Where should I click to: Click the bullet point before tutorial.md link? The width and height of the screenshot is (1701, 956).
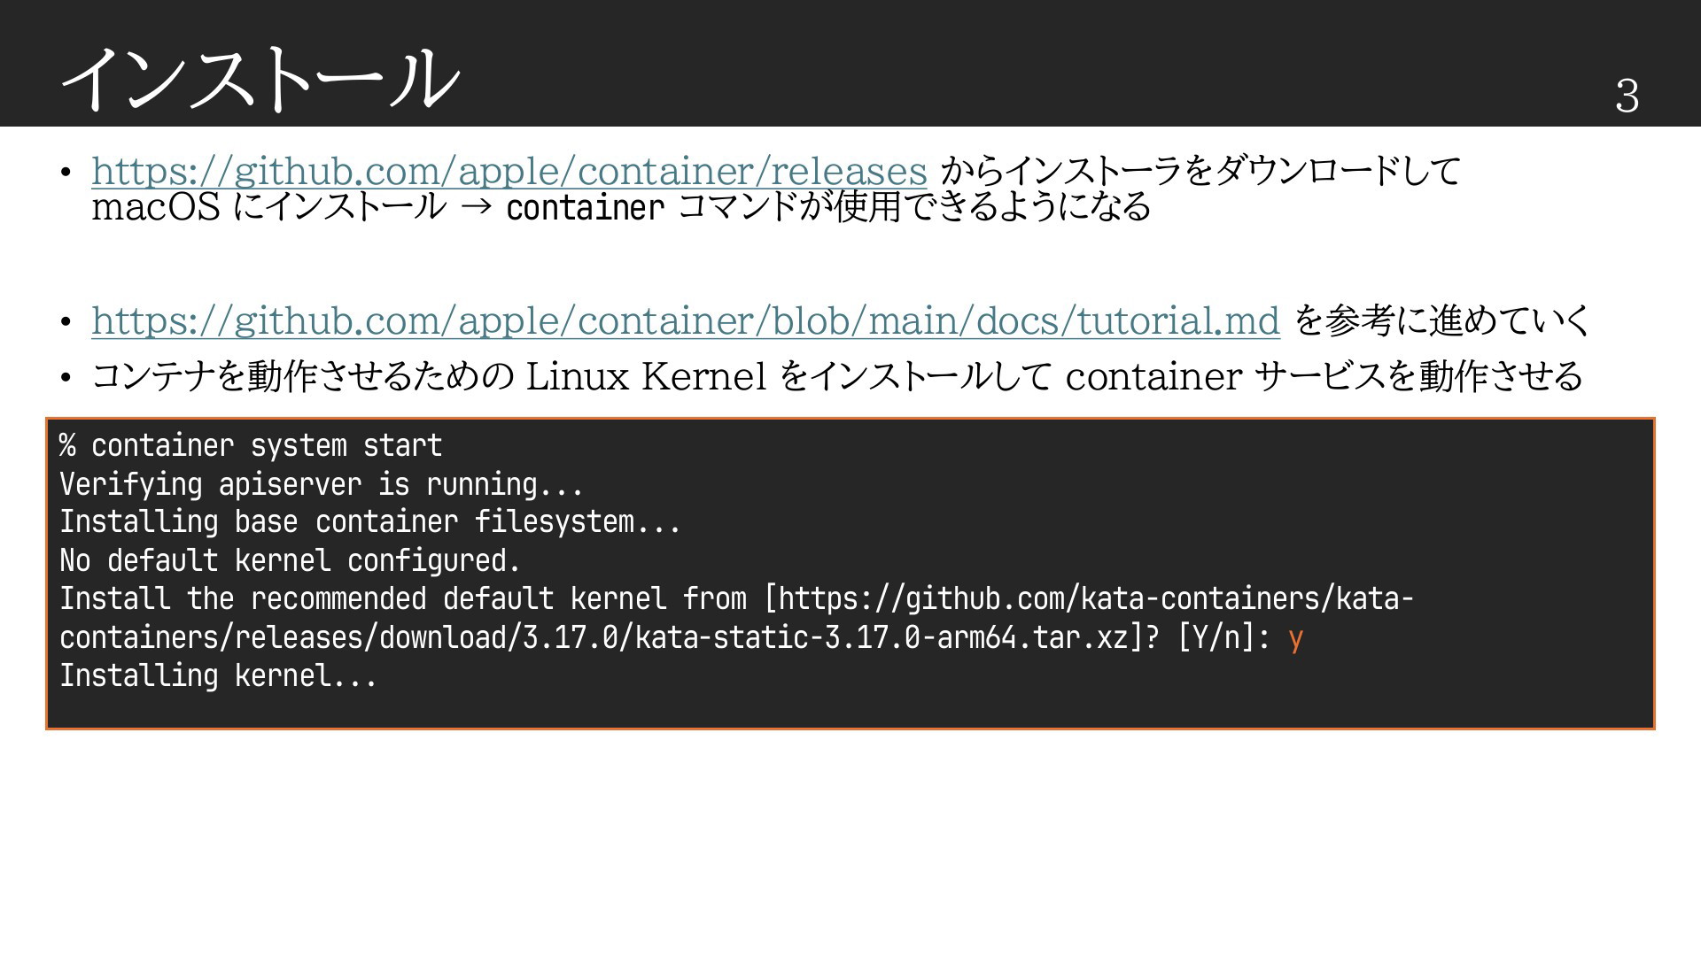pos(66,322)
